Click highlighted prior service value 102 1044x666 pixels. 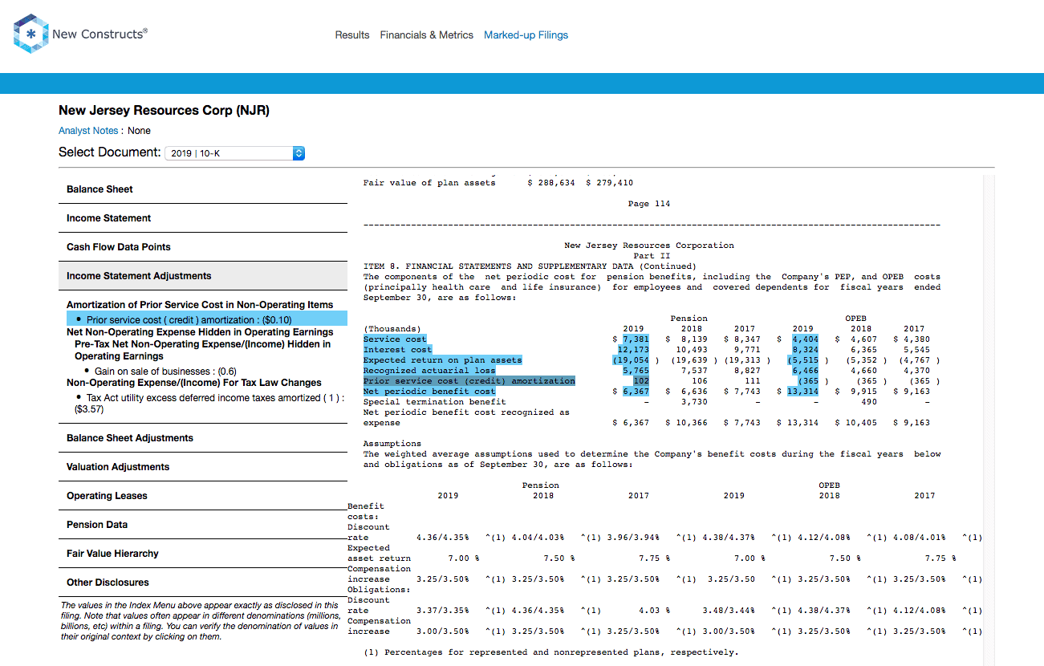tap(641, 381)
